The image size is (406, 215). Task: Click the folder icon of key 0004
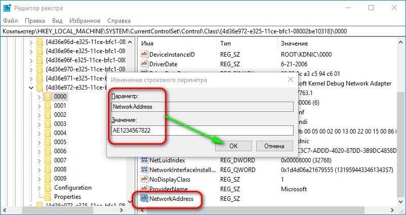pyautogui.click(x=48, y=133)
